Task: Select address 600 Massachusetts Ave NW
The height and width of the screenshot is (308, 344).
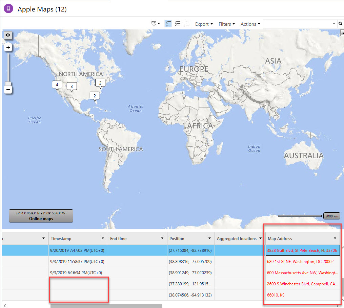Action: [303, 273]
